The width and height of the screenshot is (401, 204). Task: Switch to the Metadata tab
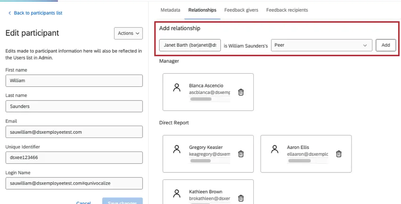(170, 10)
